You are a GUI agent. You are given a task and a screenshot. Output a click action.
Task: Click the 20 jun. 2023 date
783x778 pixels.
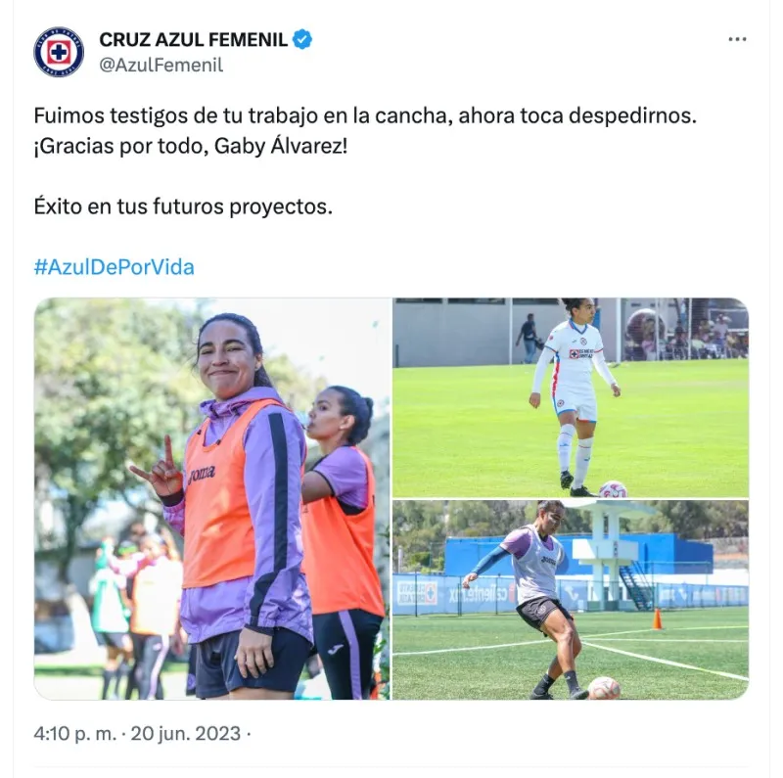186,734
